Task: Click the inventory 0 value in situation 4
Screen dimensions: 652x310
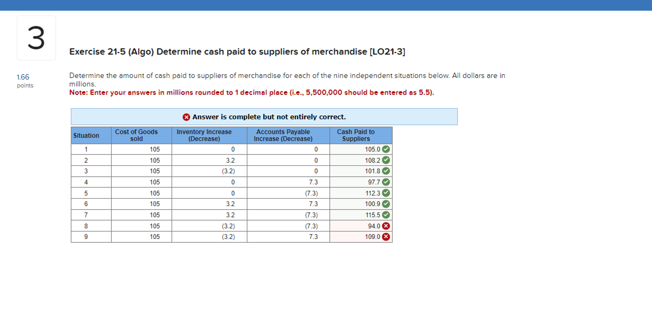Action: coord(233,182)
